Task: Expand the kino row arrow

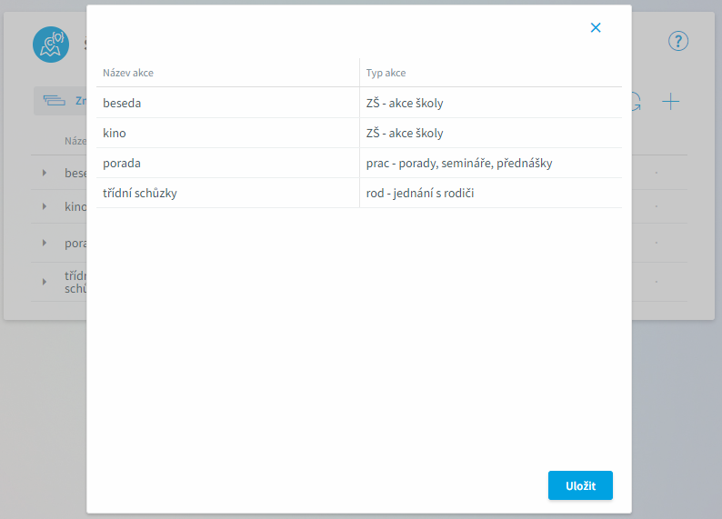Action: (45, 206)
